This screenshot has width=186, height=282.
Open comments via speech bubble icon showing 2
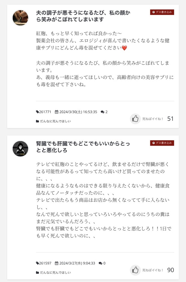click(103, 112)
